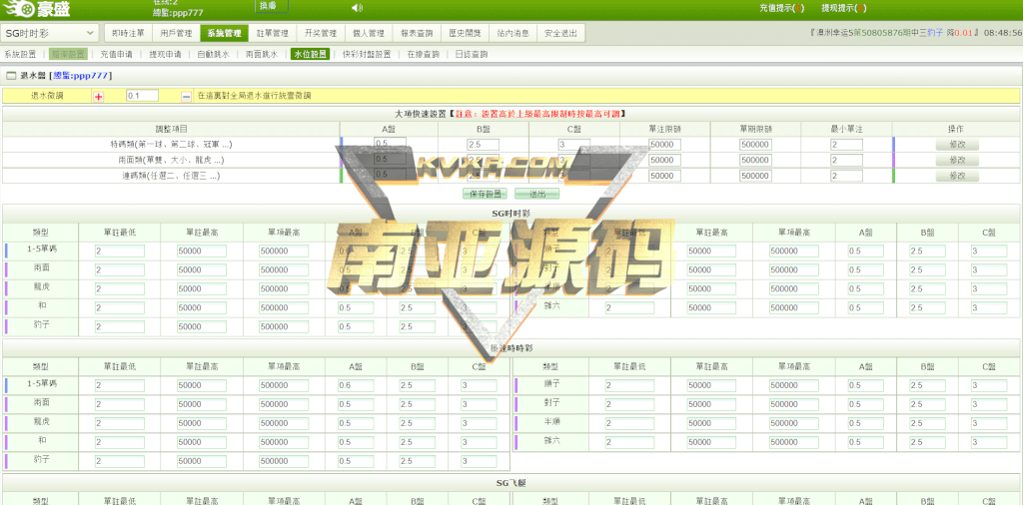Click the 調整項目 column header
Image resolution: width=1023 pixels, height=505 pixels.
[x=171, y=129]
